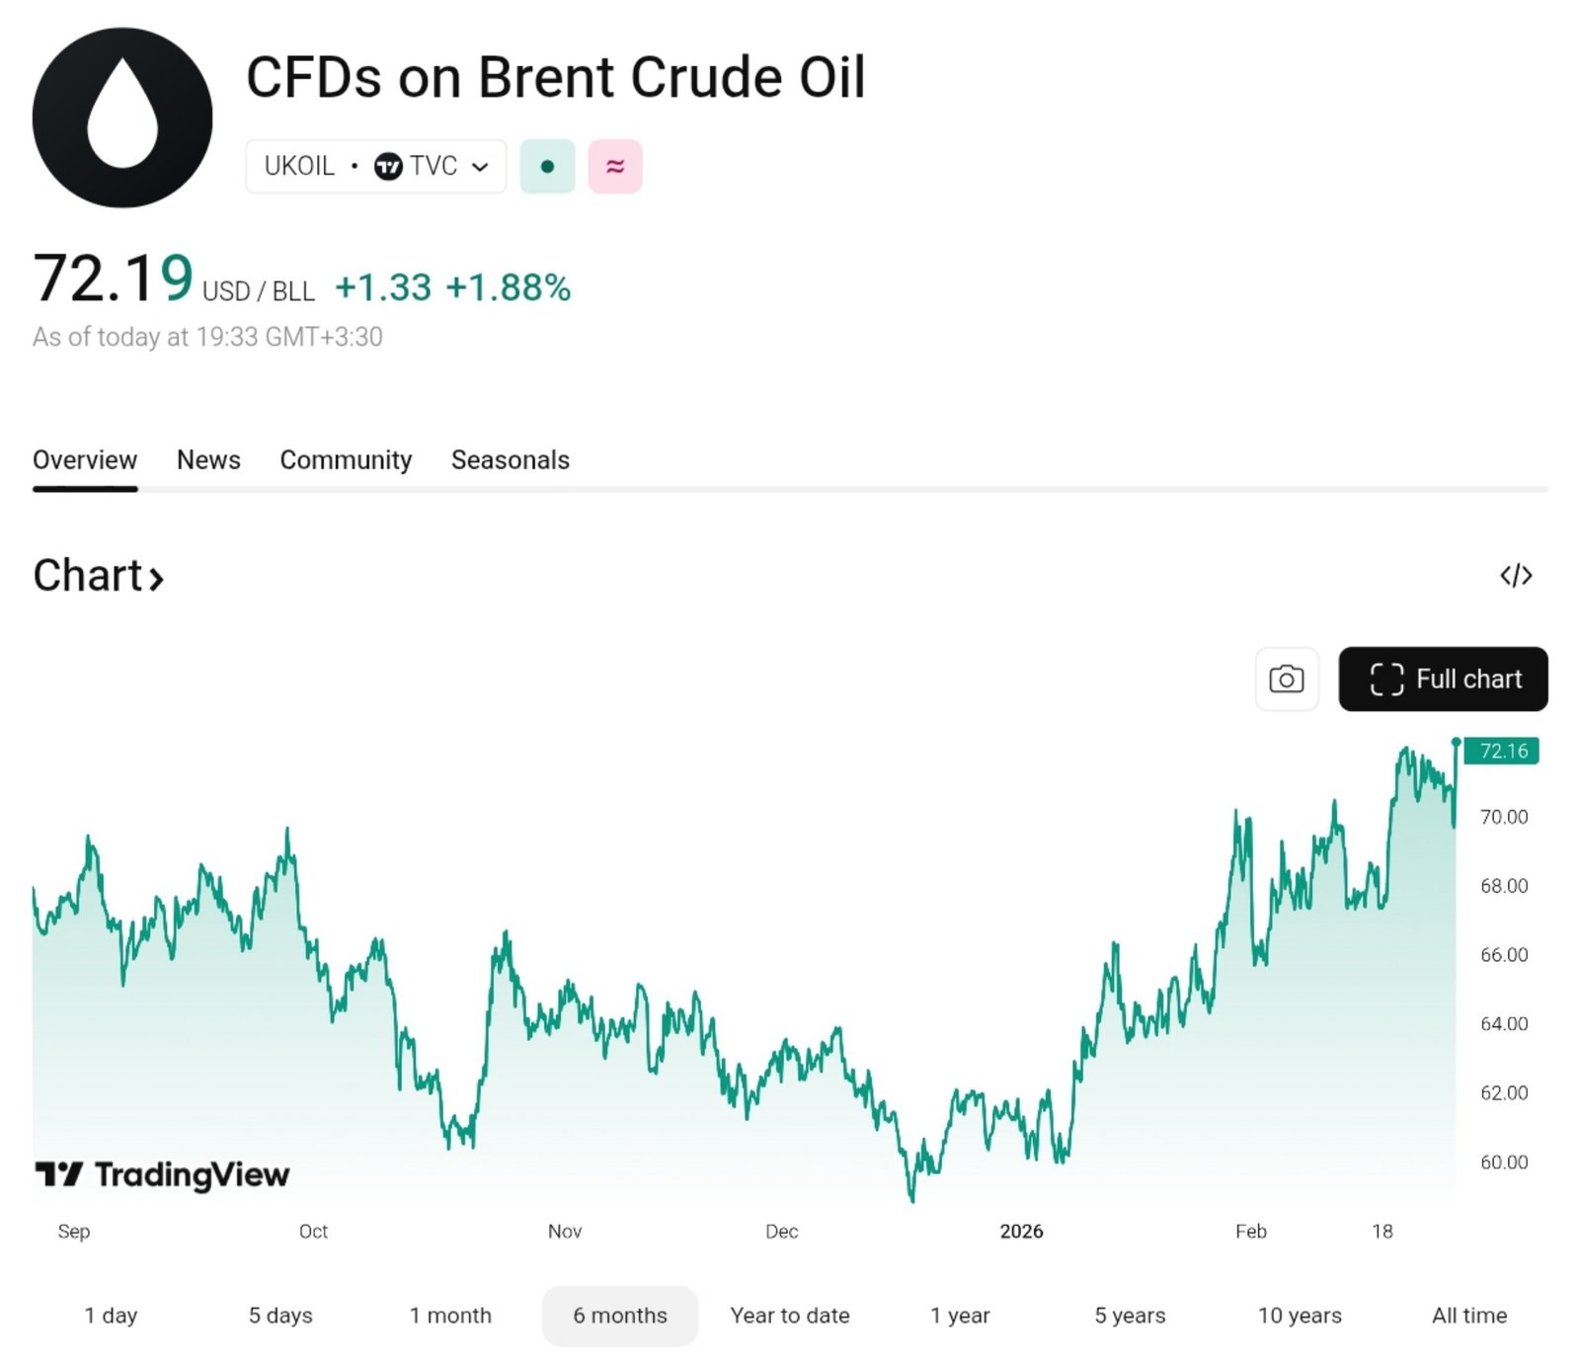This screenshot has width=1580, height=1360.
Task: Select the 1 month time range
Action: tap(450, 1316)
